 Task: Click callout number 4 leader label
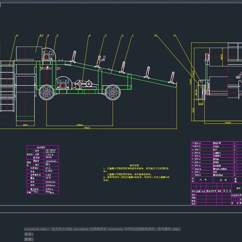[x=90, y=35]
